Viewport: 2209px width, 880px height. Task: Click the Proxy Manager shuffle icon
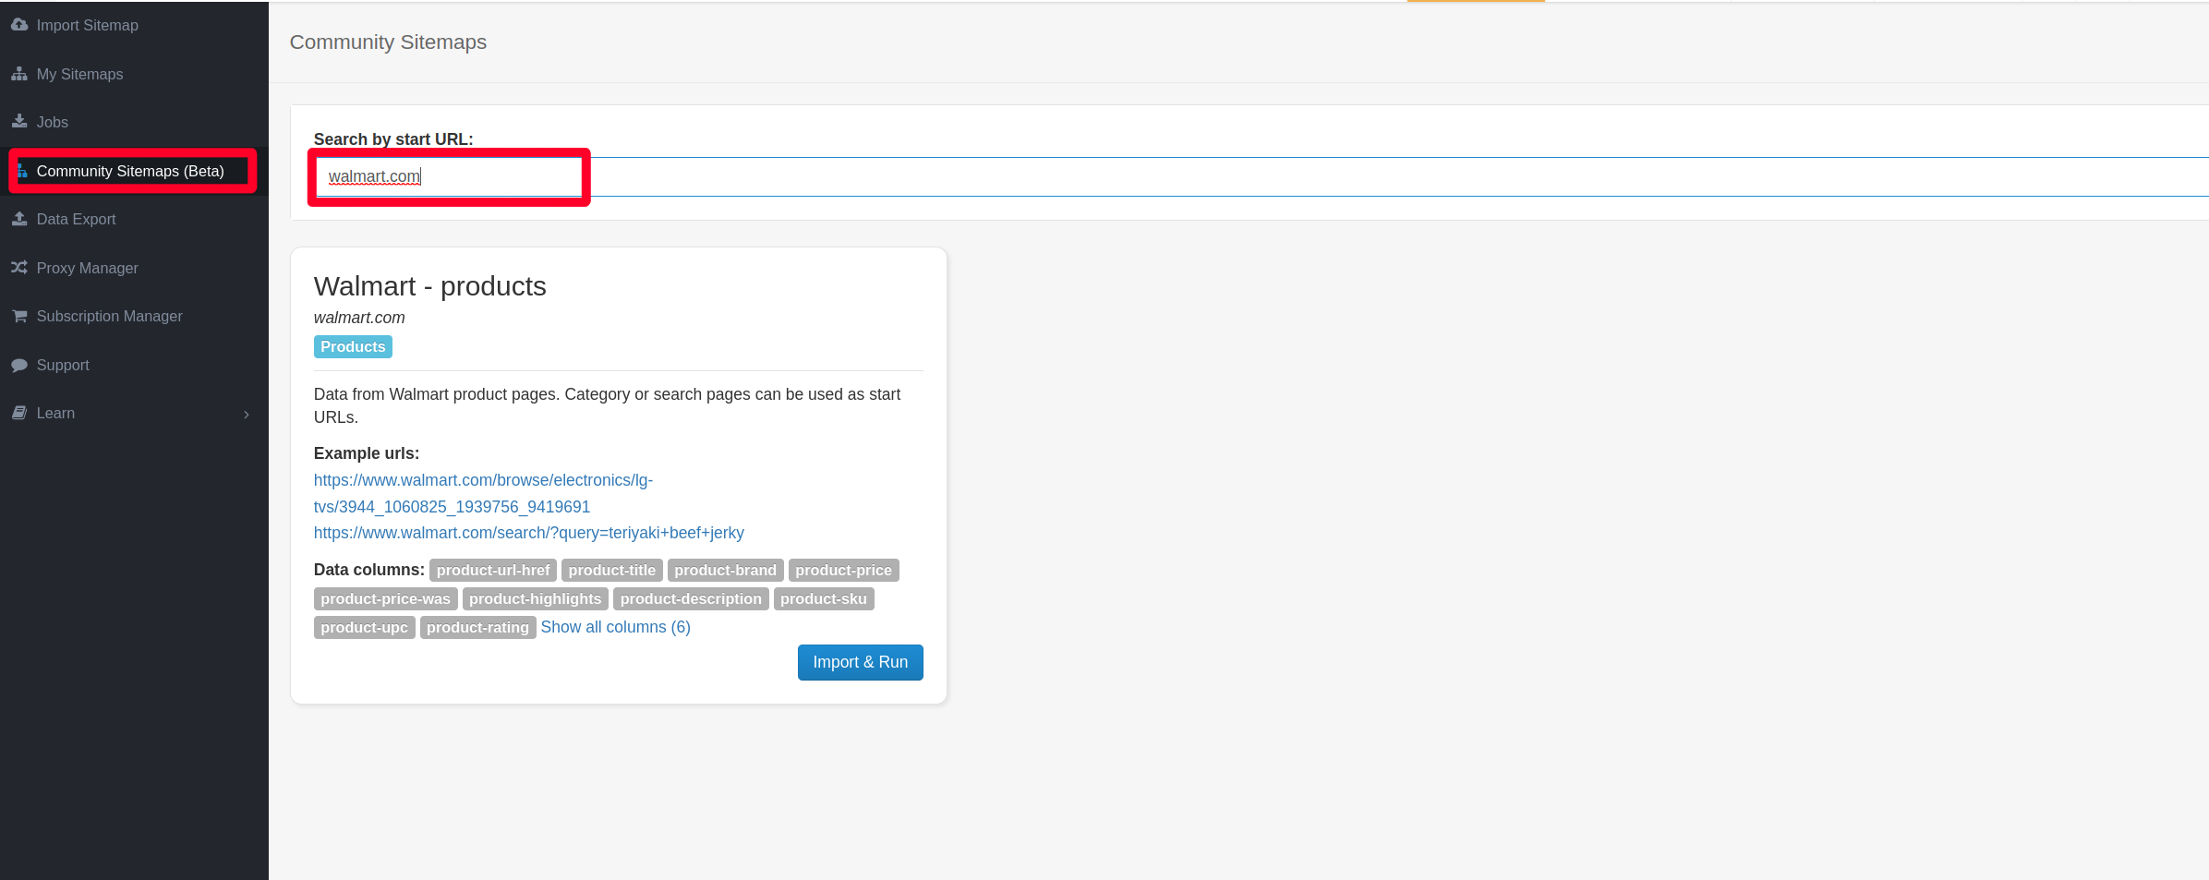[19, 268]
